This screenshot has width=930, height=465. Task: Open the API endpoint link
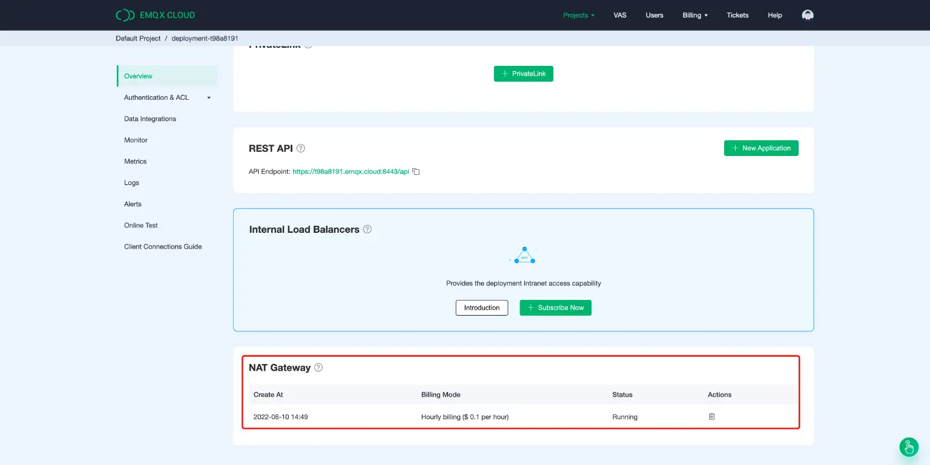(x=351, y=172)
